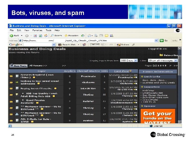Click the Subscribe link
Viewport: 190px width, 142px height.
(x=171, y=55)
